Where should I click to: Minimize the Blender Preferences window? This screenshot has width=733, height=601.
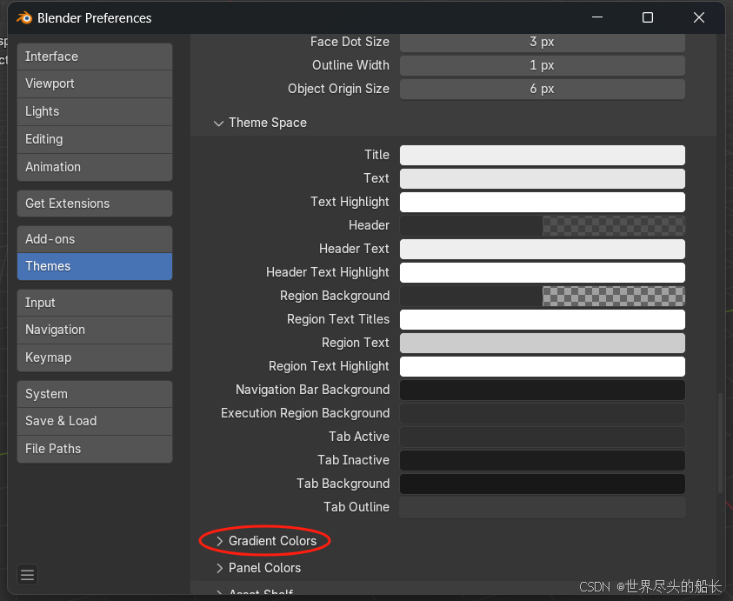(597, 17)
